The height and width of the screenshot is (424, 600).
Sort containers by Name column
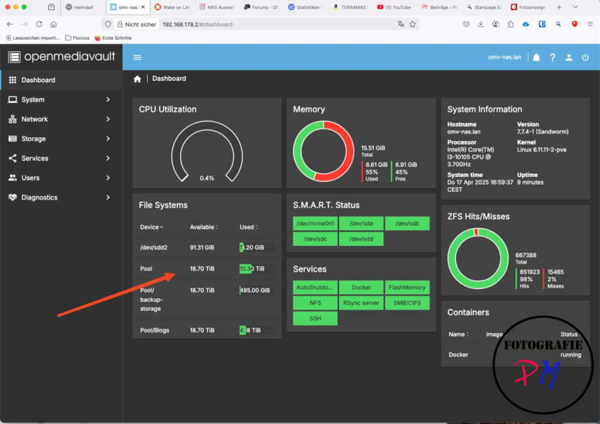[x=458, y=334]
